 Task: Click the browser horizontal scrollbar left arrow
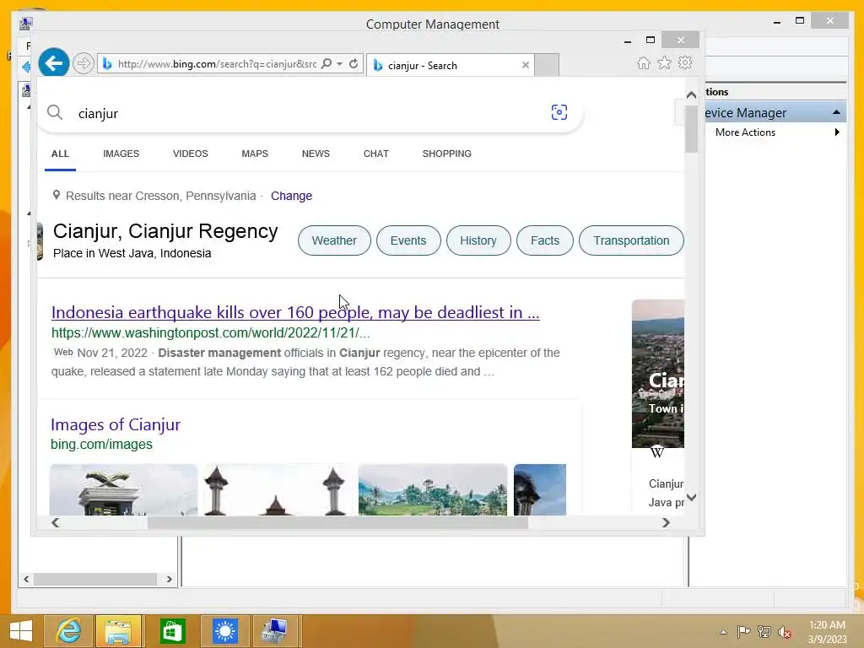coord(55,522)
